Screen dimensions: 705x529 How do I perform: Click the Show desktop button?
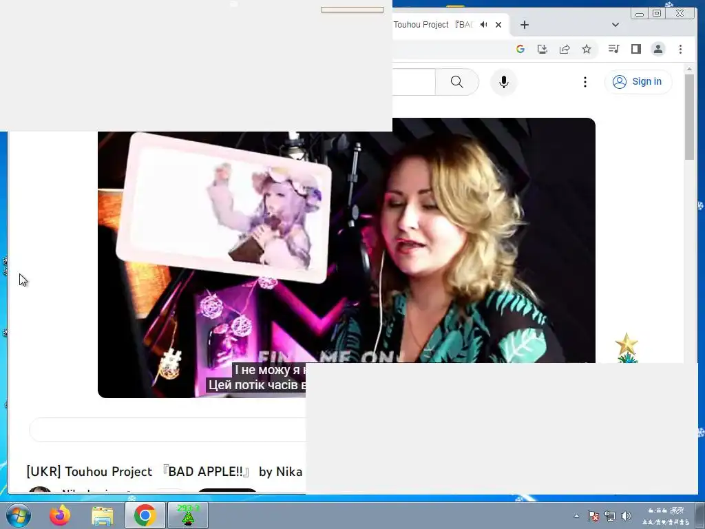tap(702, 515)
